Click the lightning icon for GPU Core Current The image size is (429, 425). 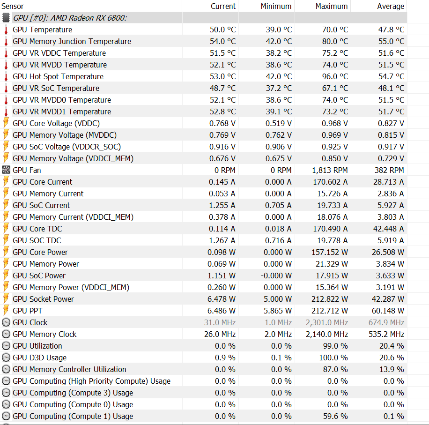click(6, 182)
